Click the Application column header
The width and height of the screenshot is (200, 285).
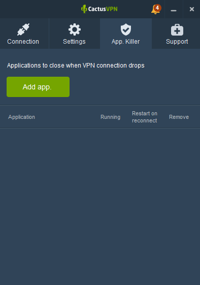[x=21, y=117]
